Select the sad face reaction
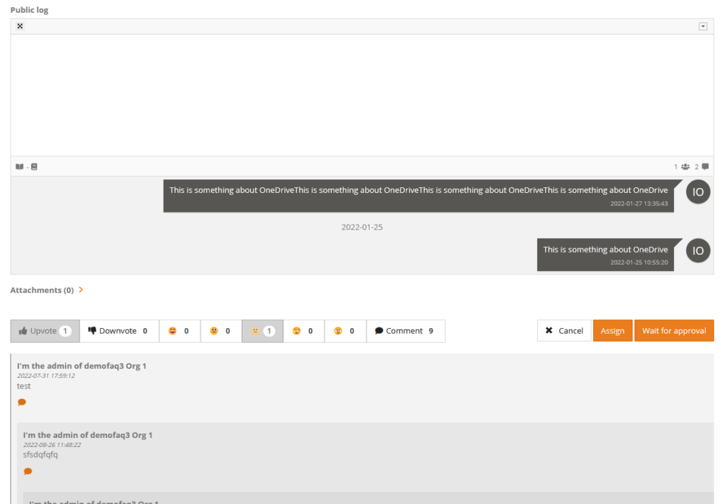 click(303, 331)
